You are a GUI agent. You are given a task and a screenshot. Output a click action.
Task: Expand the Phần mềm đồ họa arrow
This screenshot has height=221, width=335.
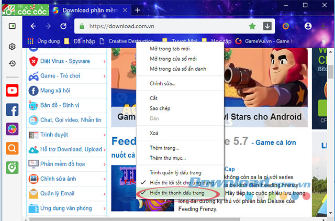click(105, 164)
